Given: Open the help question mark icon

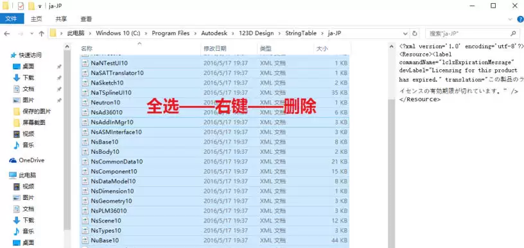Looking at the screenshot, I should 520,19.
